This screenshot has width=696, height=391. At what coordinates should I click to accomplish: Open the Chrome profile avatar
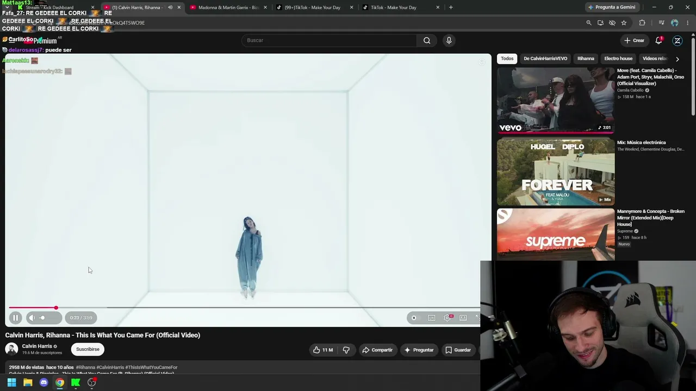[675, 23]
